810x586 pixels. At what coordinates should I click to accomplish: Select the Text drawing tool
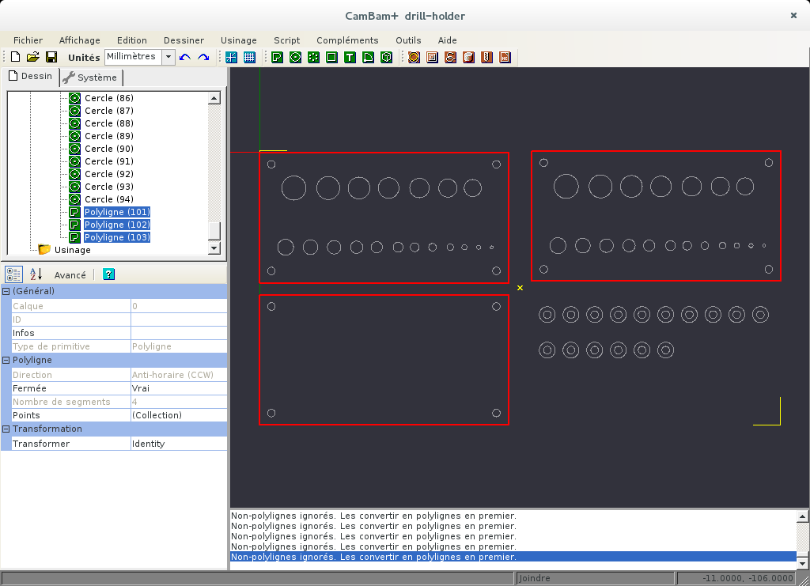click(350, 57)
